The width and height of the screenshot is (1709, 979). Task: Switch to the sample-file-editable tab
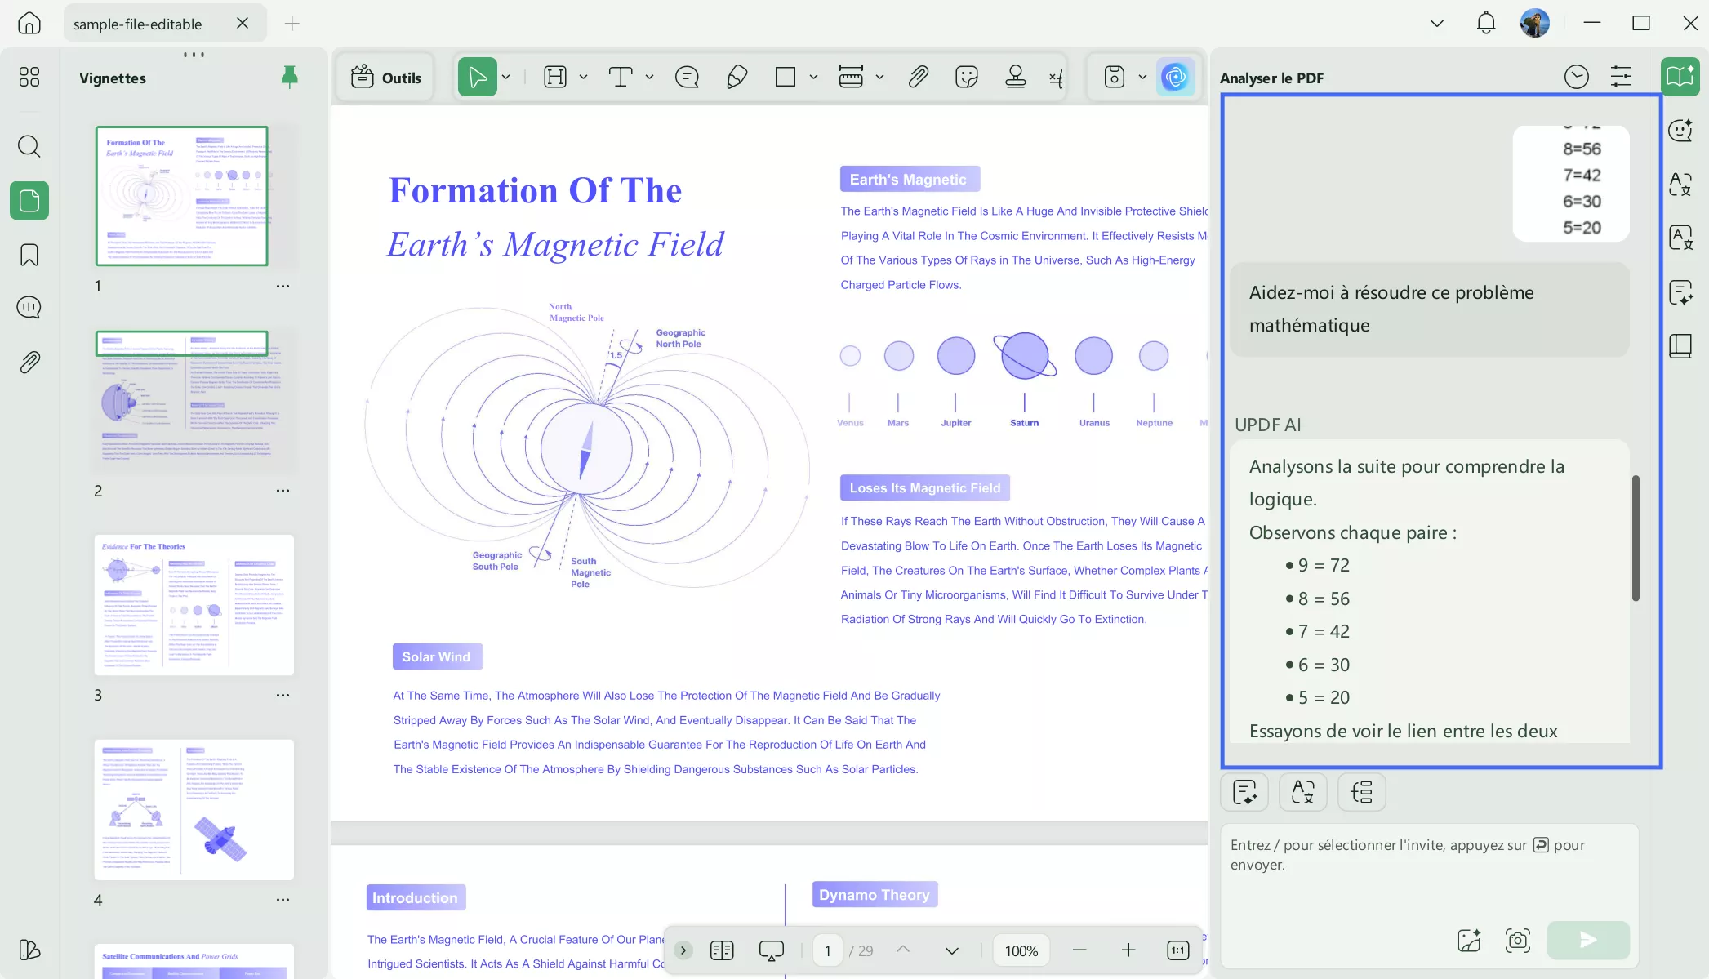click(138, 24)
